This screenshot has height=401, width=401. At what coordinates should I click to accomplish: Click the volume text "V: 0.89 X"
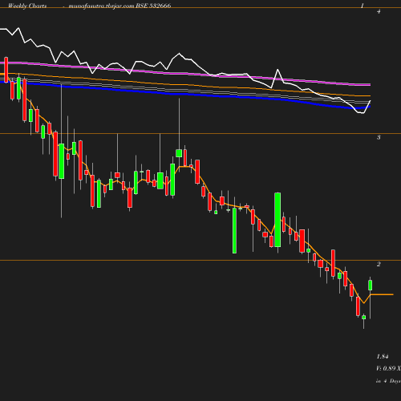click(388, 368)
